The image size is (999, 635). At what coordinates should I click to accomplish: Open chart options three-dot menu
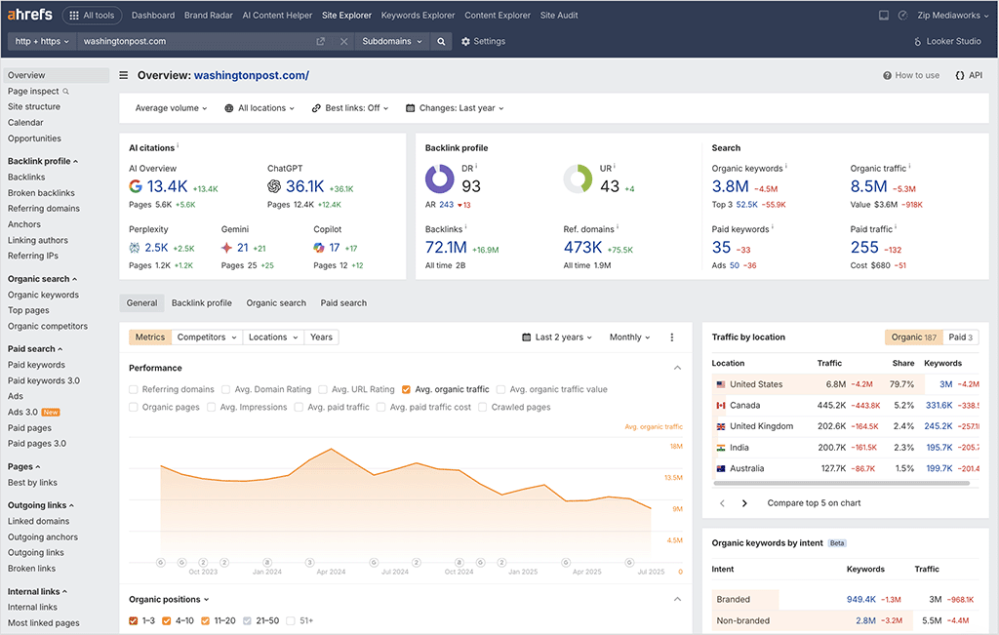click(671, 337)
